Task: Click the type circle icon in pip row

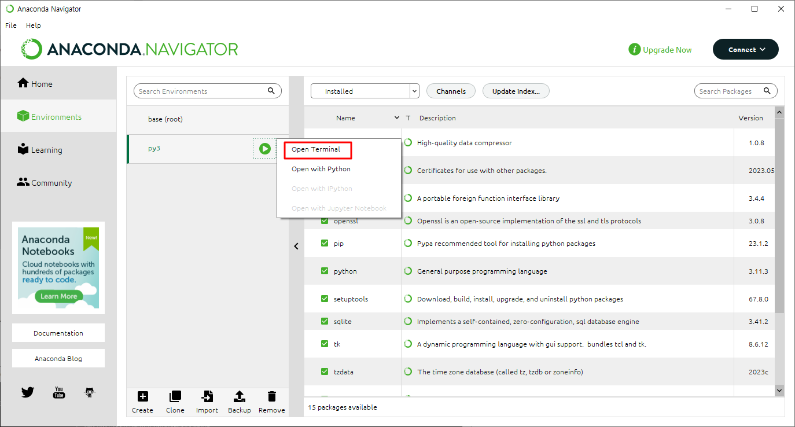Action: pos(408,244)
